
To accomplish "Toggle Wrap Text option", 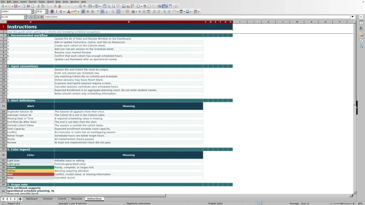I will point(113,11).
